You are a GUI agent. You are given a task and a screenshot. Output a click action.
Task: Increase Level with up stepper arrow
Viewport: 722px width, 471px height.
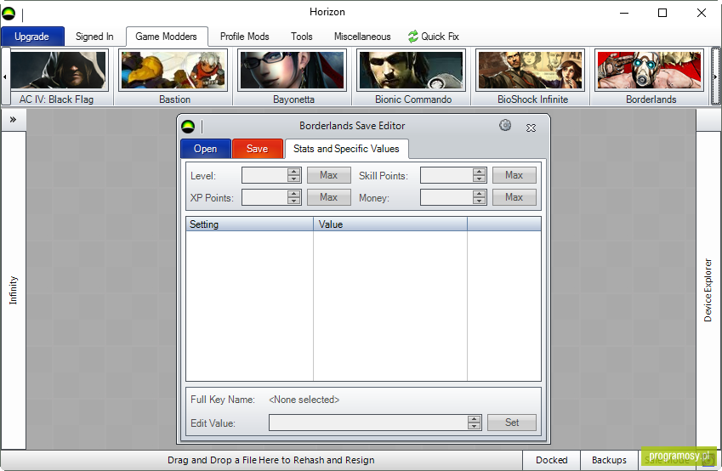tap(293, 171)
